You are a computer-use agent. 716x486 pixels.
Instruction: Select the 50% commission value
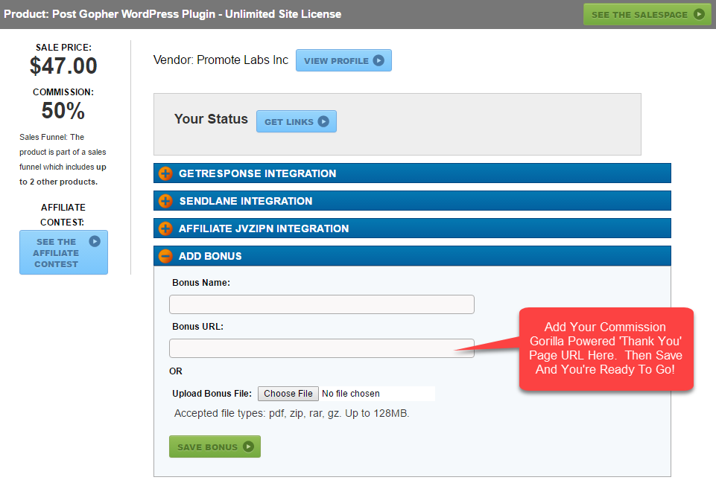pos(63,110)
